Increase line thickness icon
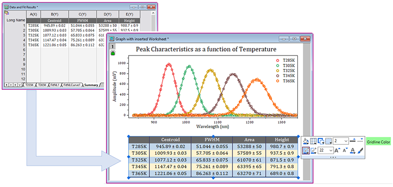 [x=353, y=140]
